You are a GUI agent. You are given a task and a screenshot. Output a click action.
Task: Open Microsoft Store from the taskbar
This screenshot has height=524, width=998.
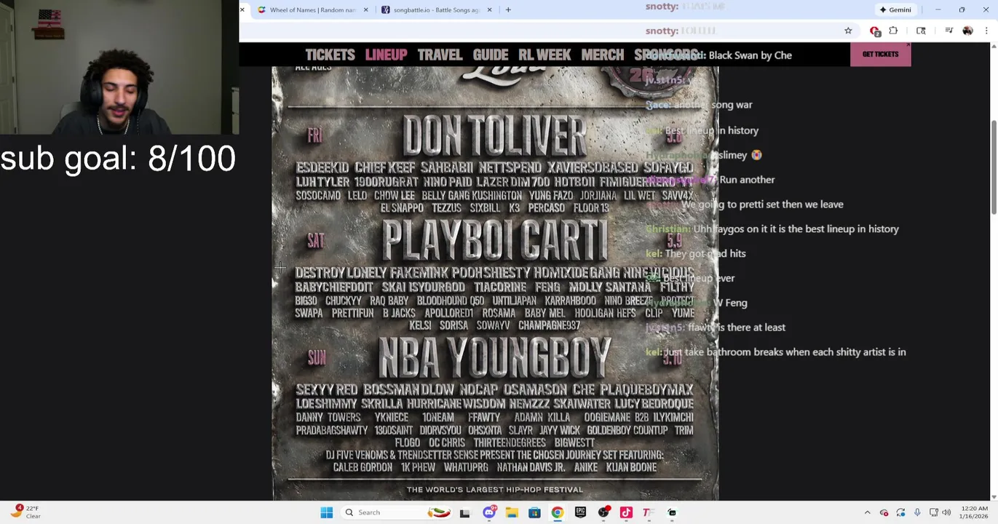(534, 512)
